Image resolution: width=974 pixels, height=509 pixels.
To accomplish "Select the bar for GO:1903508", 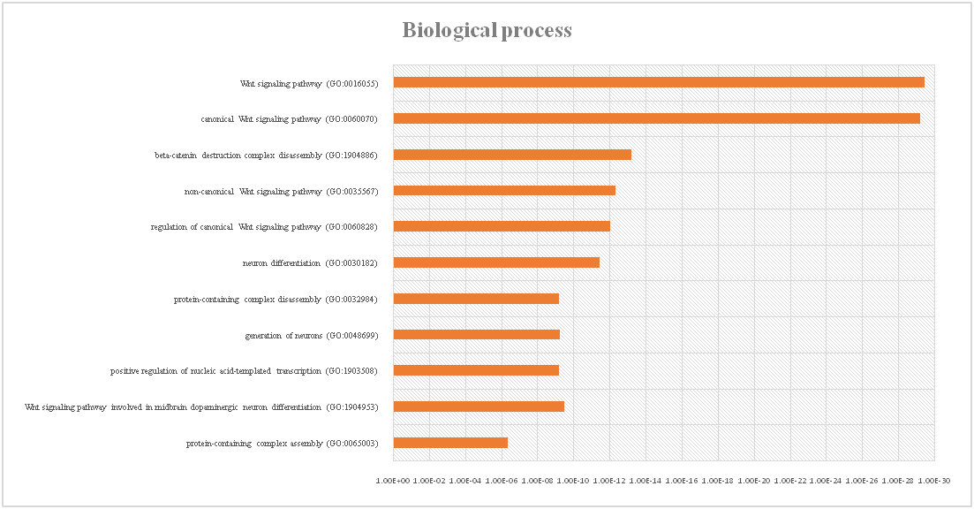I will click(x=475, y=370).
